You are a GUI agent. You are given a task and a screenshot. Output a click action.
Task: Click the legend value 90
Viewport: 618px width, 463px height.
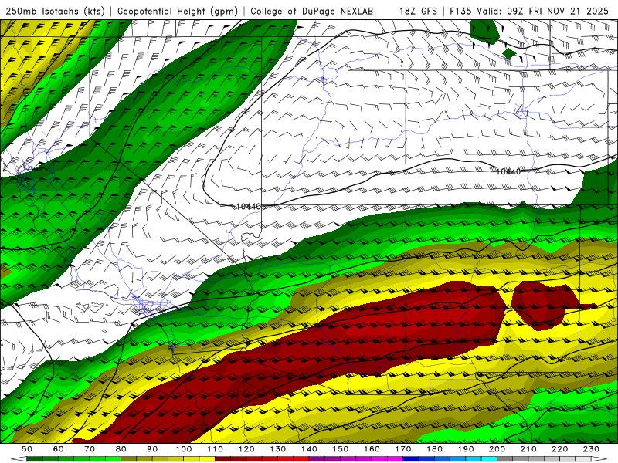(152, 449)
